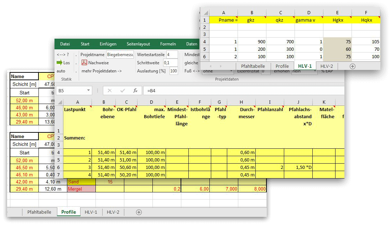Click the insert function fx icon
The image size is (390, 230).
point(135,91)
